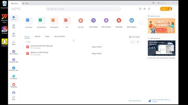This screenshot has height=105, width=188.
Task: Open the Snapchat desktop shortcut
Action: [x=4, y=43]
